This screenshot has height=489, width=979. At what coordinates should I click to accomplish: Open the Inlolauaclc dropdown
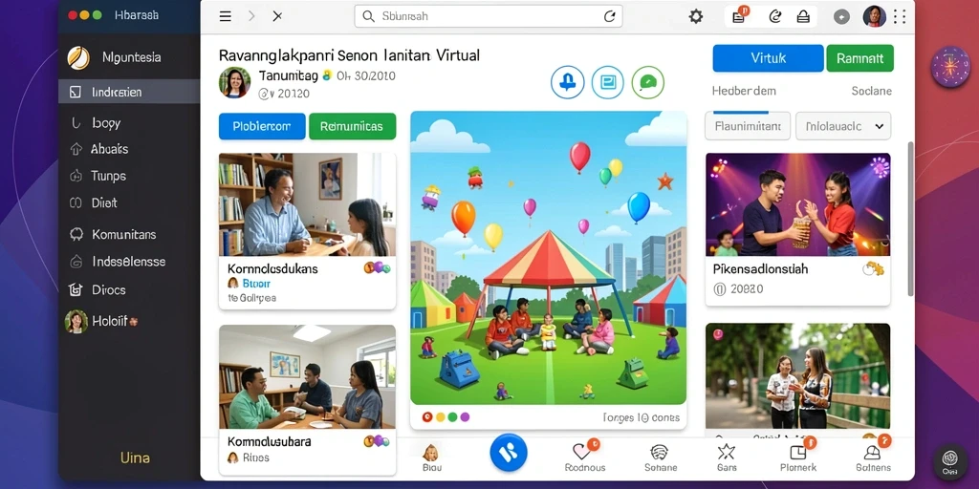tap(843, 126)
